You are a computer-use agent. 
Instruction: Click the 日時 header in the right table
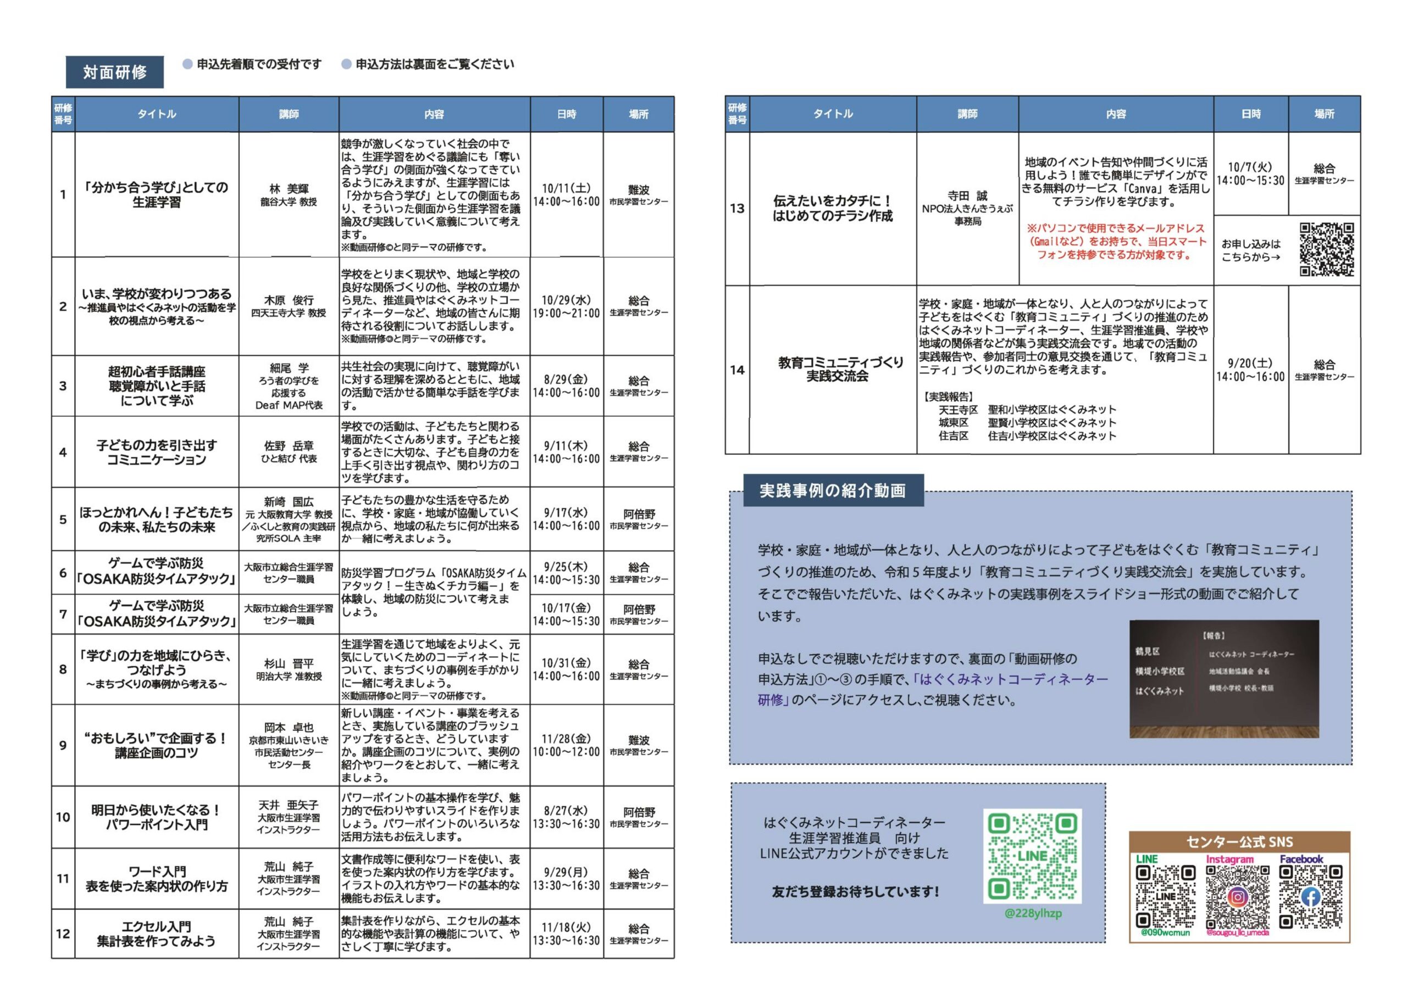(x=1251, y=114)
